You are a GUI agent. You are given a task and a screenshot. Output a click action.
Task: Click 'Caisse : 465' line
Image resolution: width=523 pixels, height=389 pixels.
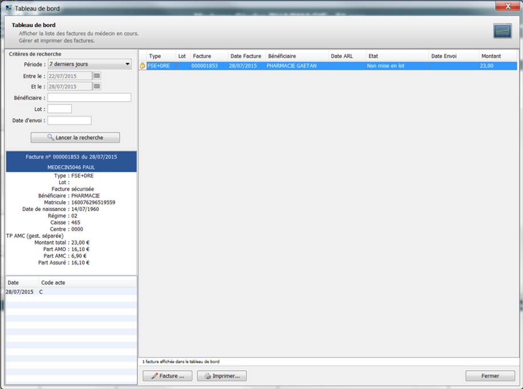click(x=65, y=222)
